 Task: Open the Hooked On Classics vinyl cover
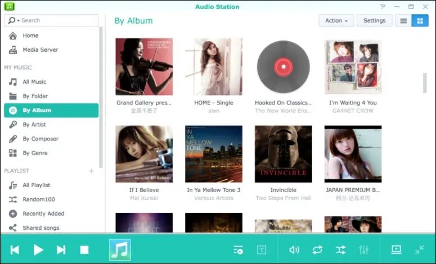284,67
